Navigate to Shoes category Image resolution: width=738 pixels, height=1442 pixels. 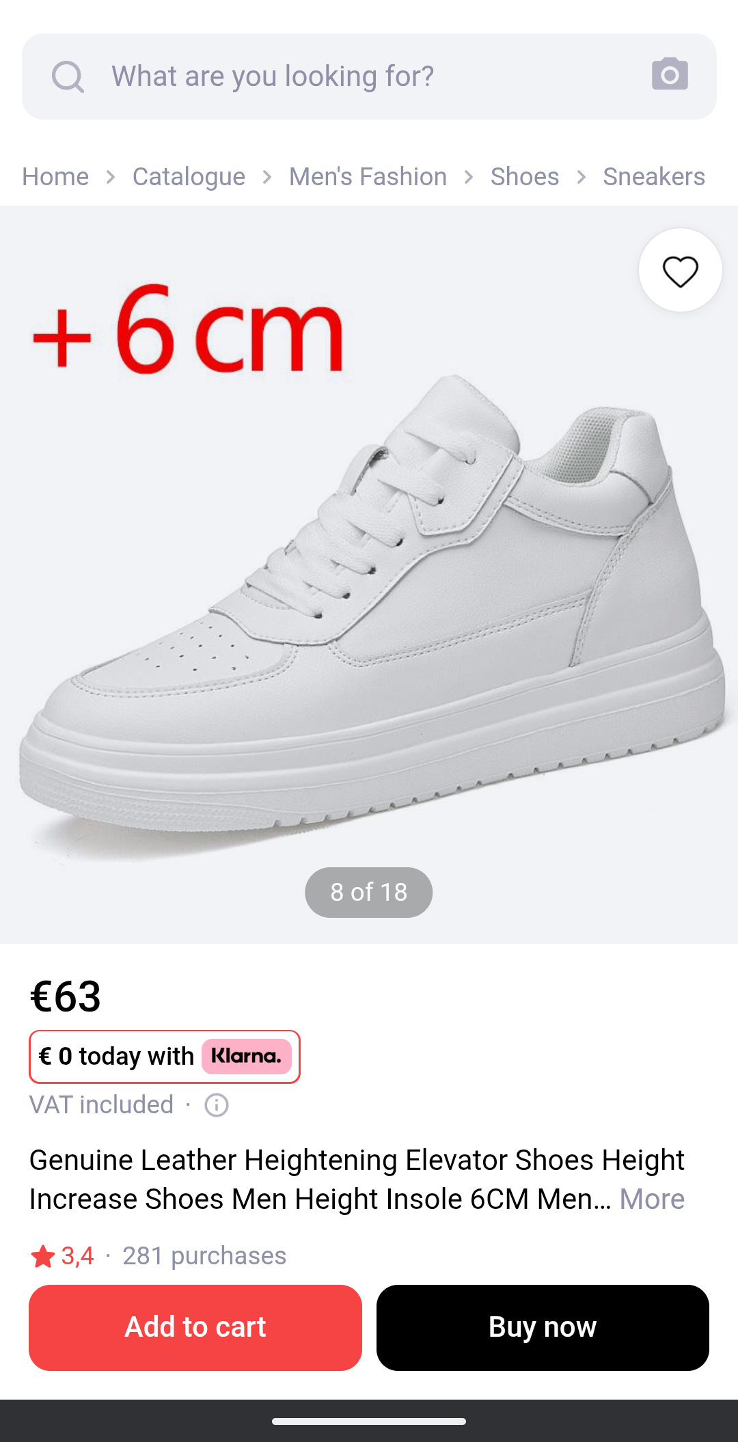[525, 177]
